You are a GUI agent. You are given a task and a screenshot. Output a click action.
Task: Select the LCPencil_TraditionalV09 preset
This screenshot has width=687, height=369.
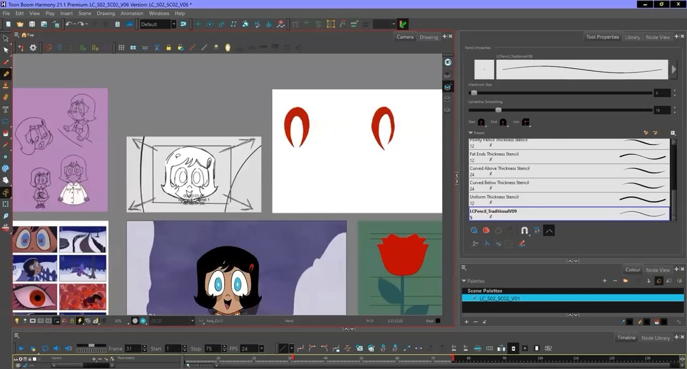pyautogui.click(x=570, y=214)
